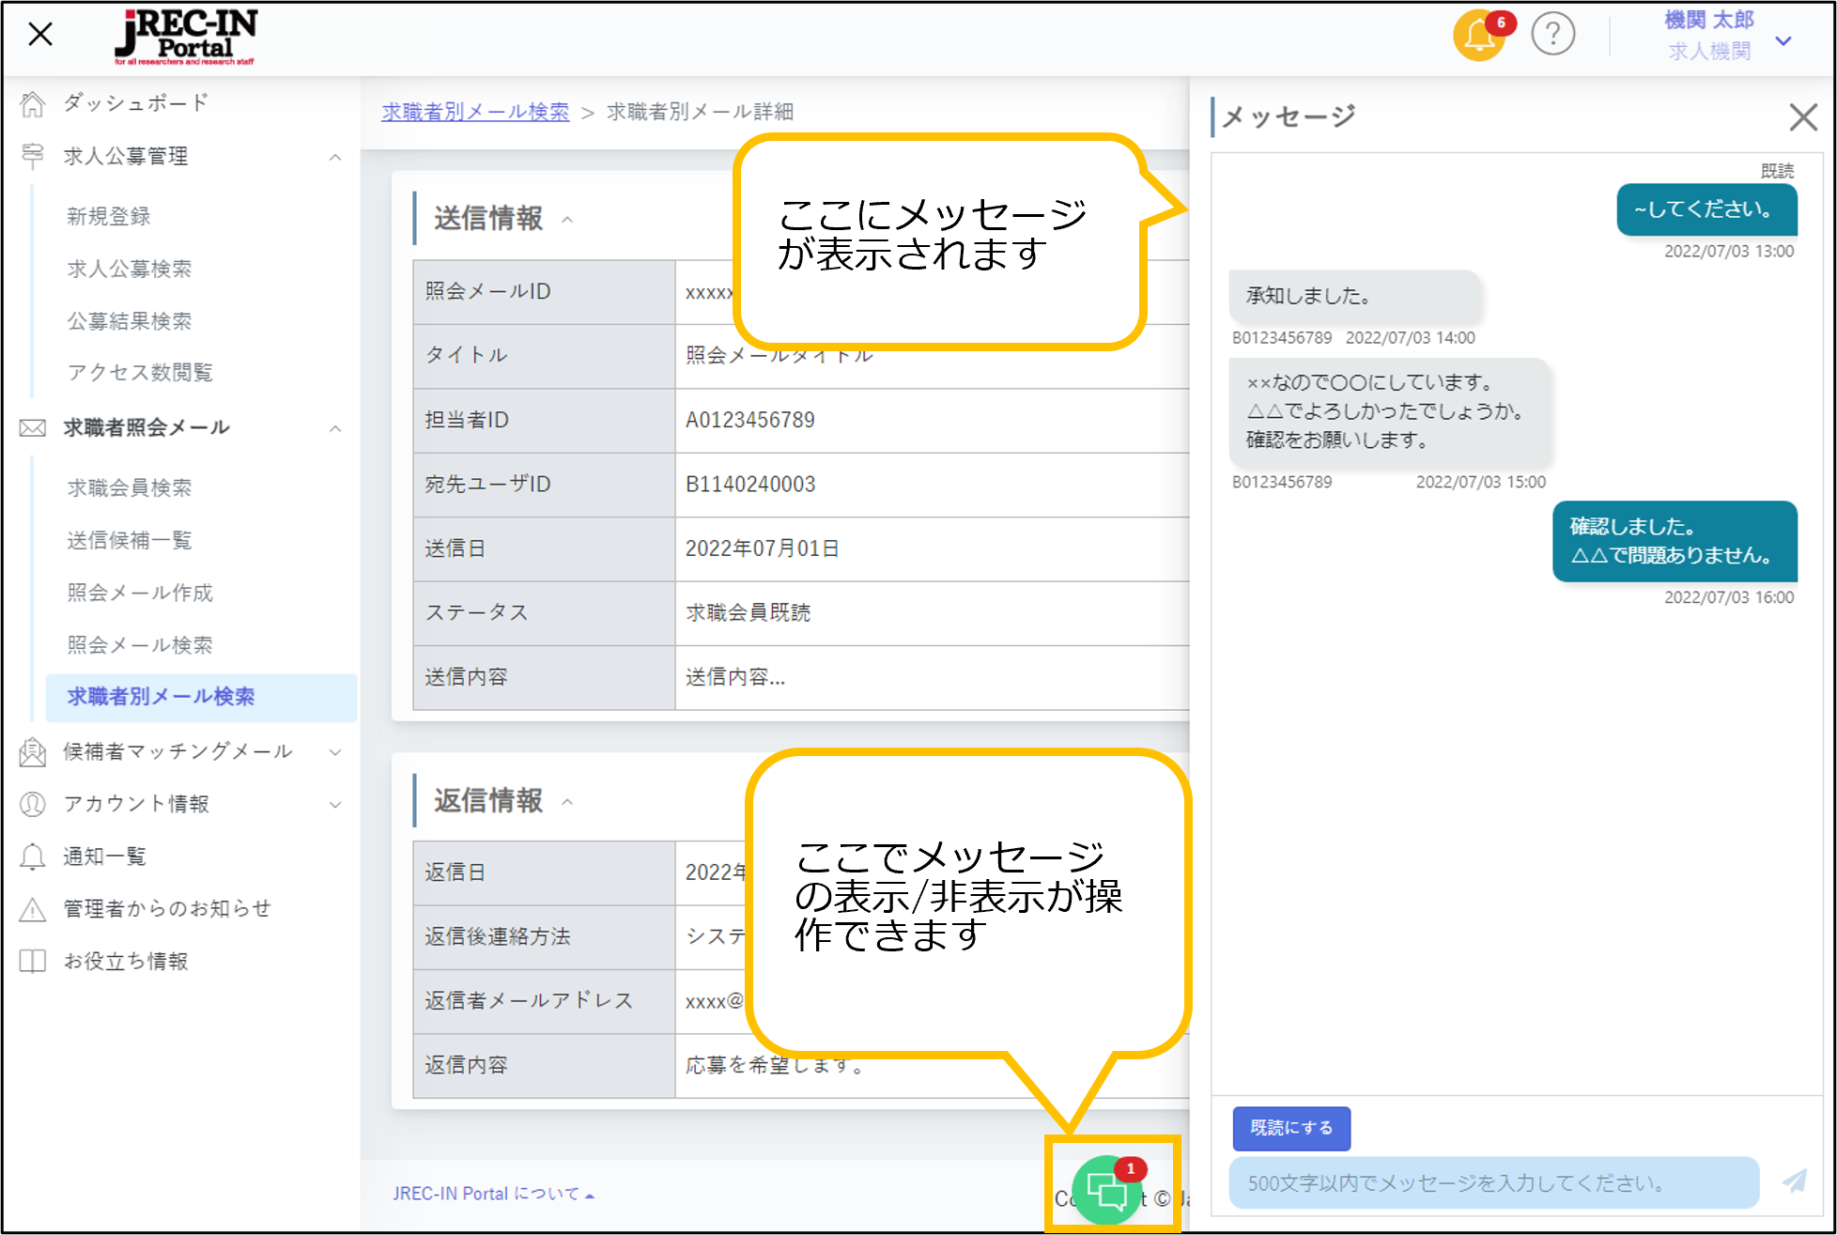Click the 求人公募管理 signpost icon

coord(32,156)
